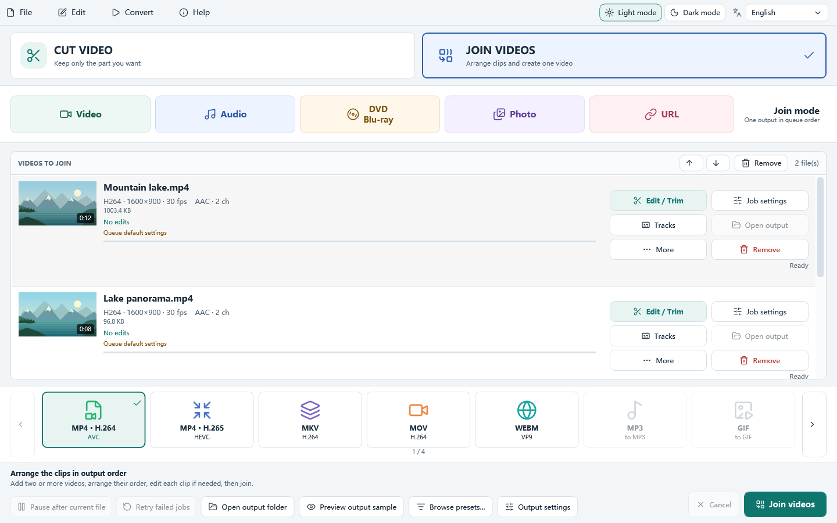The image size is (837, 523).
Task: Click the Mountain lake.mp4 progress bar
Action: [350, 241]
